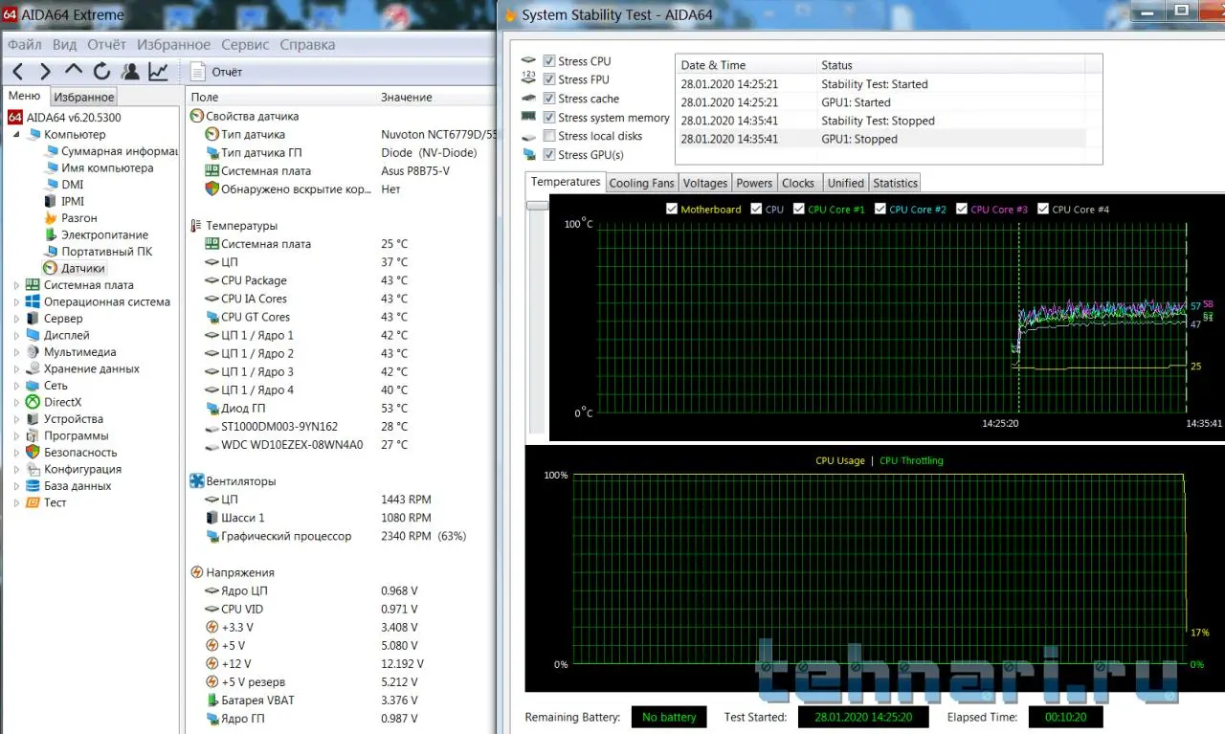
Task: Click the База данных database icon
Action: [33, 486]
